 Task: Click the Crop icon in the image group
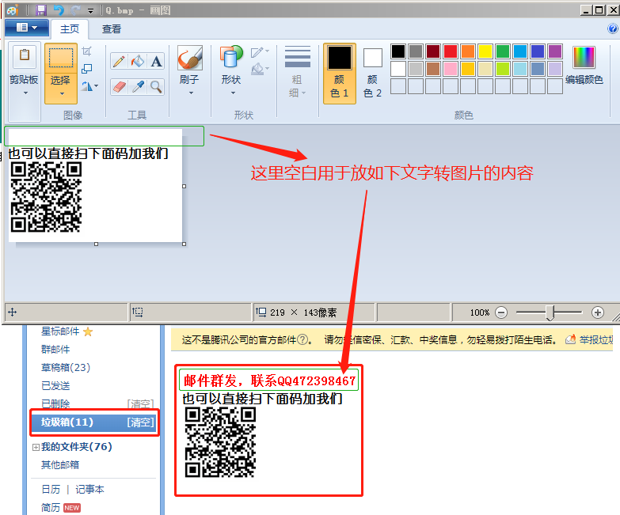tap(87, 51)
